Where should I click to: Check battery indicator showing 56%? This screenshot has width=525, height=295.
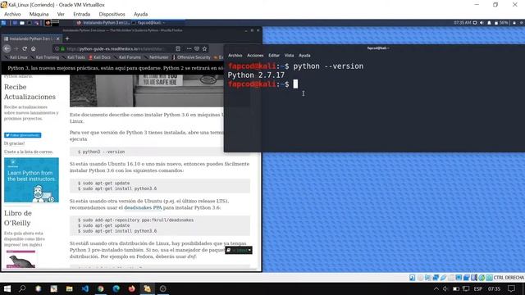tap(501, 23)
